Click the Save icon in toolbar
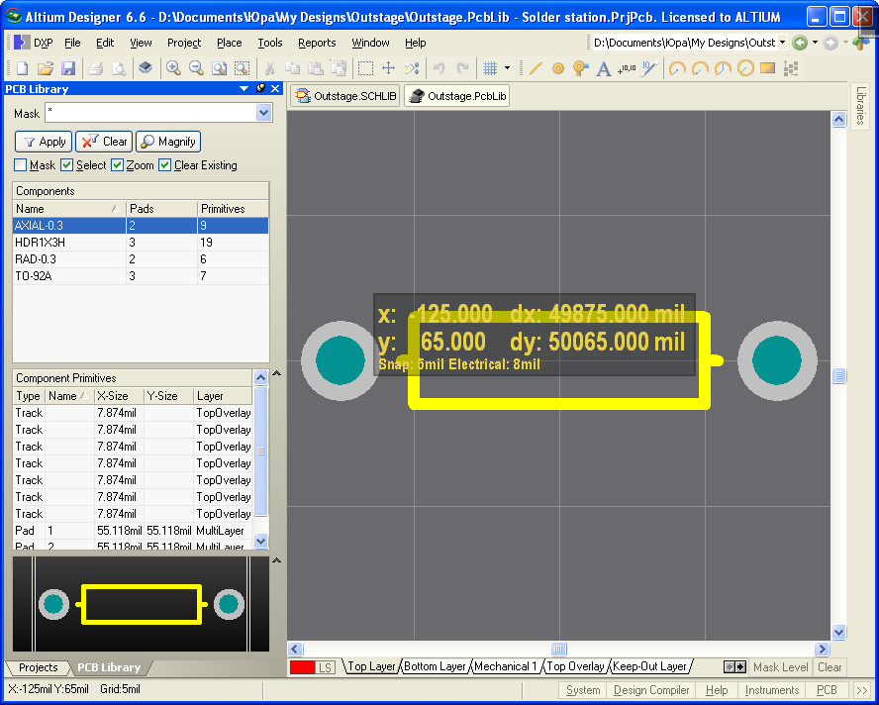The height and width of the screenshot is (705, 879). click(68, 68)
